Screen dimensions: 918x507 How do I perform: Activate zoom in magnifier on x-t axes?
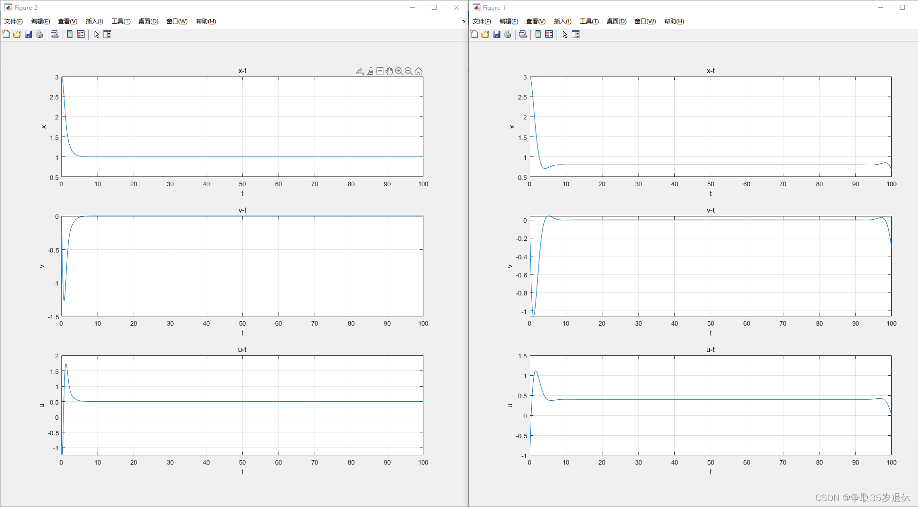click(x=399, y=71)
